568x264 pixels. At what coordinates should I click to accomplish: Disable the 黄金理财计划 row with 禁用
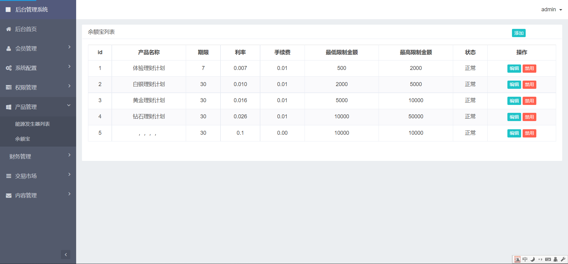(x=529, y=101)
